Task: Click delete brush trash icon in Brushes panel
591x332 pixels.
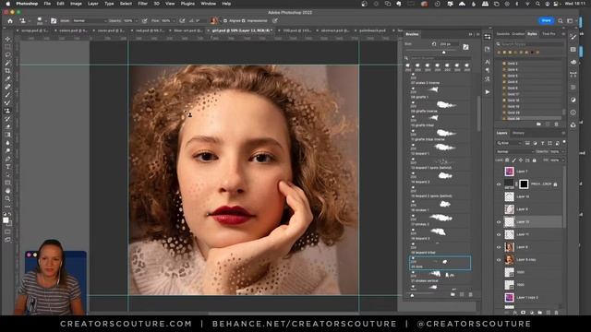Action: tap(470, 294)
